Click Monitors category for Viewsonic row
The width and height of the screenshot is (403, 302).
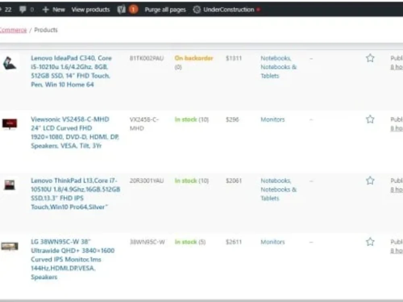point(273,120)
